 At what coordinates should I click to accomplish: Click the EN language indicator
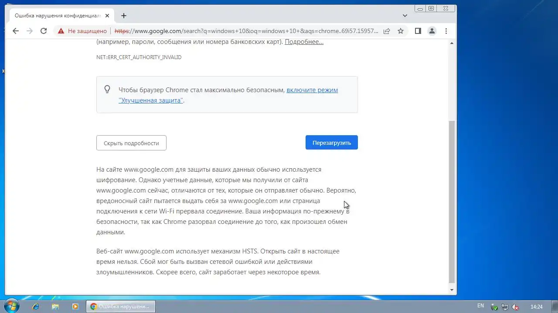point(480,306)
